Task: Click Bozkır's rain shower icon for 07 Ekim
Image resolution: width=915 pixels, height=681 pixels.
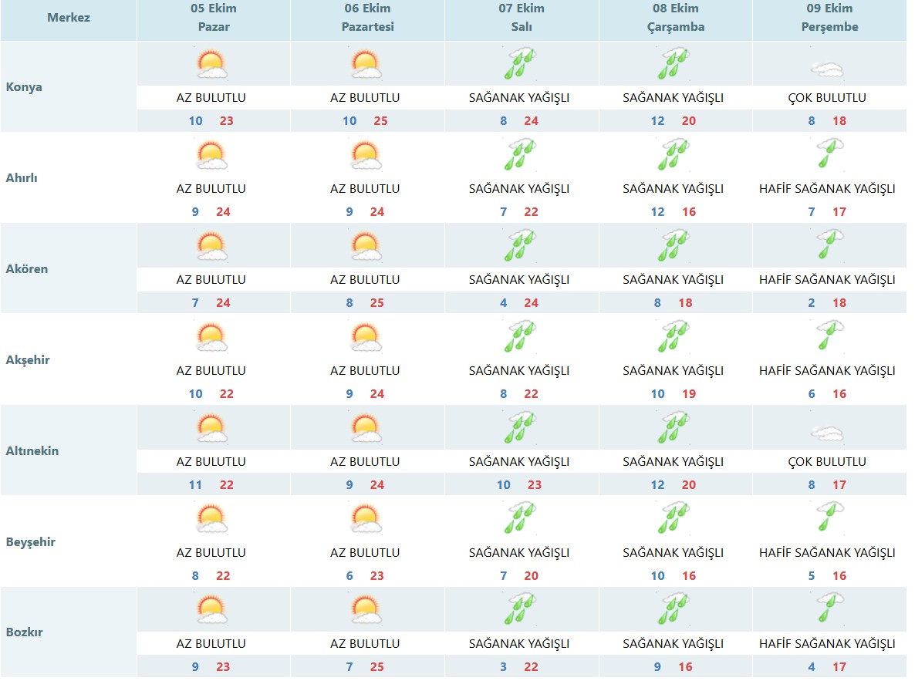Action: click(x=519, y=609)
